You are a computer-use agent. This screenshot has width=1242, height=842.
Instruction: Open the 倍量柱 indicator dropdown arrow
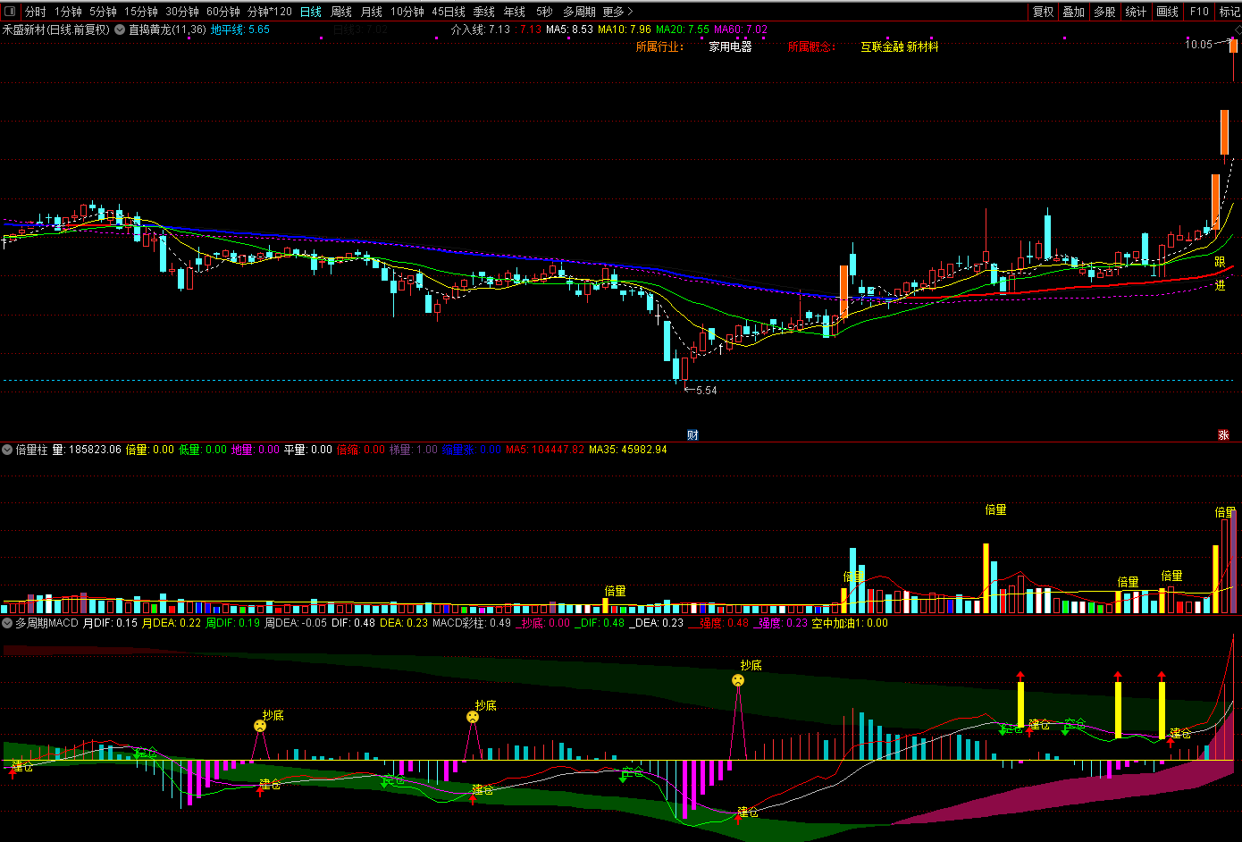click(x=7, y=450)
